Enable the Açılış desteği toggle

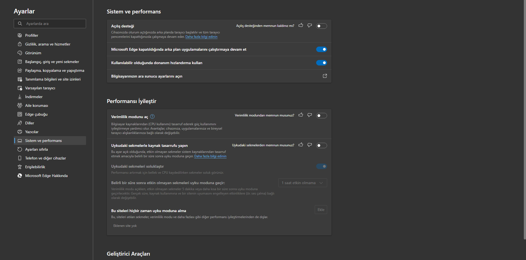321,26
